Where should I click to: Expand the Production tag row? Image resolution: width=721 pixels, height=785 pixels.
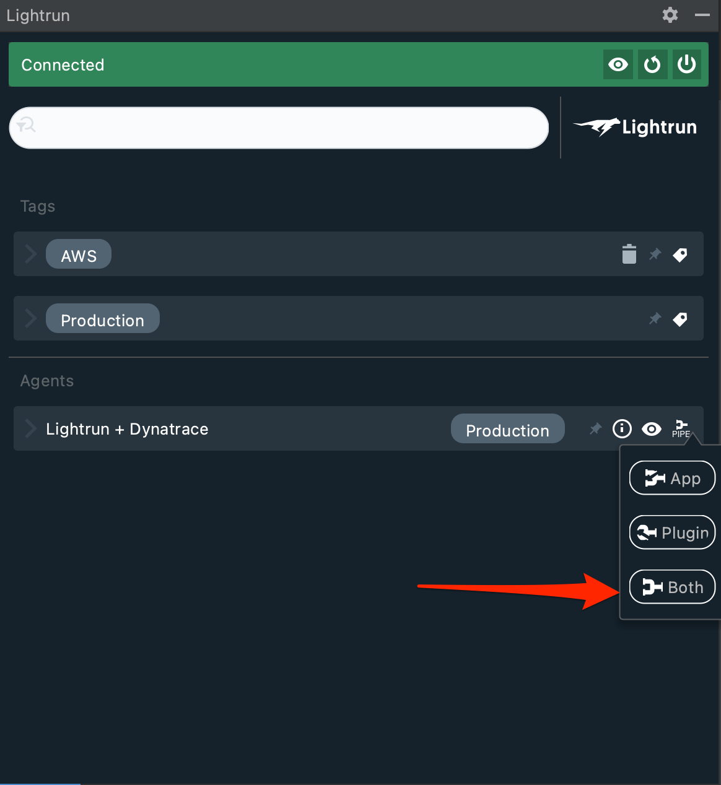click(30, 318)
